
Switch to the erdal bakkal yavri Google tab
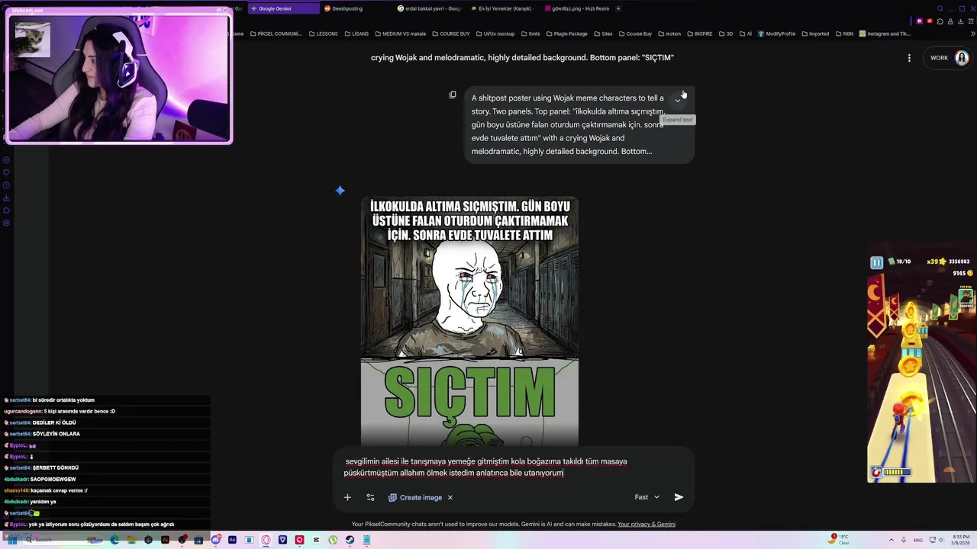click(428, 8)
